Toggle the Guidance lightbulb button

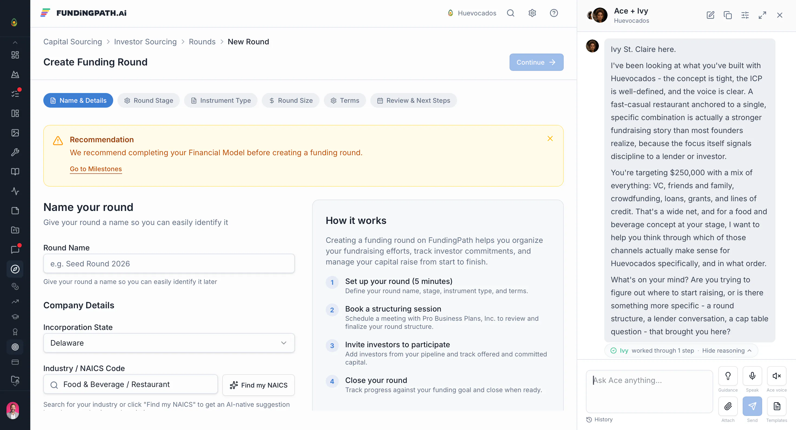pos(728,376)
